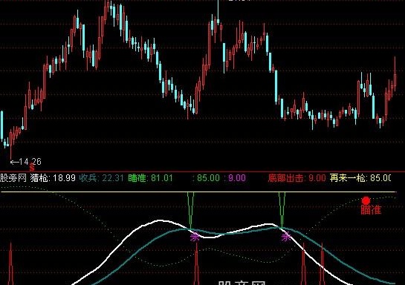The image size is (405, 285).
Task: Click the left green spike signal
Action: pyautogui.click(x=191, y=210)
